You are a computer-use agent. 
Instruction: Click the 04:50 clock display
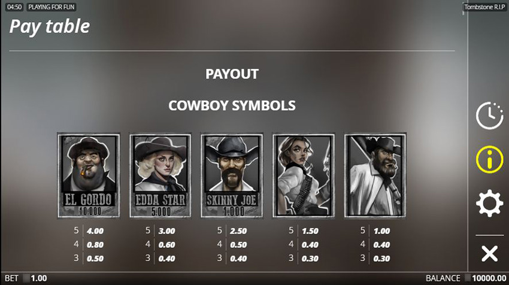[14, 7]
